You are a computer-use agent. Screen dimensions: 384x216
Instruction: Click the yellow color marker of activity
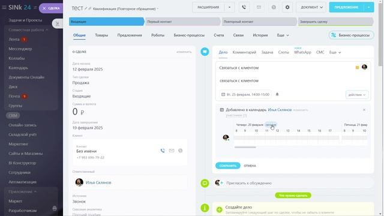click(x=357, y=68)
